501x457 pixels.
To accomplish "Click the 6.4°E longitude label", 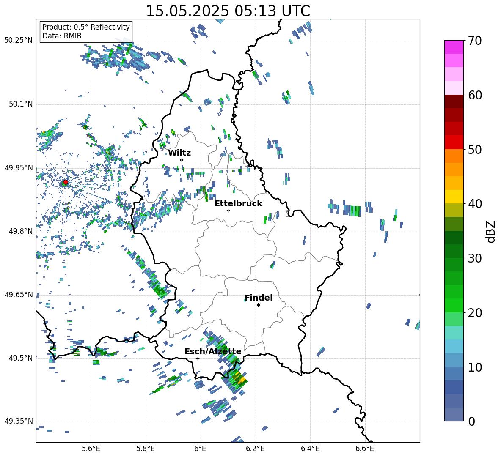I will click(310, 449).
